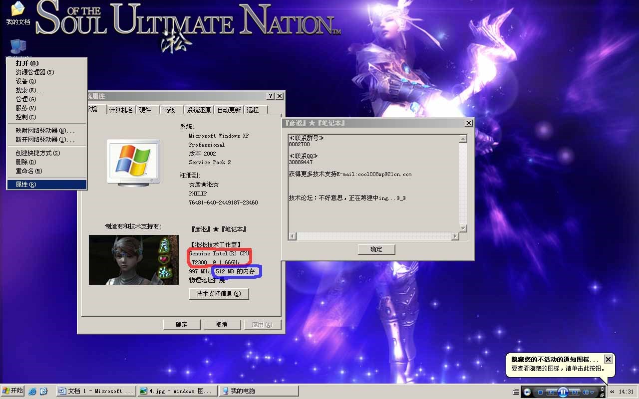639x399 pixels.
Task: Click the ? help button in System Properties
Action: 271,96
